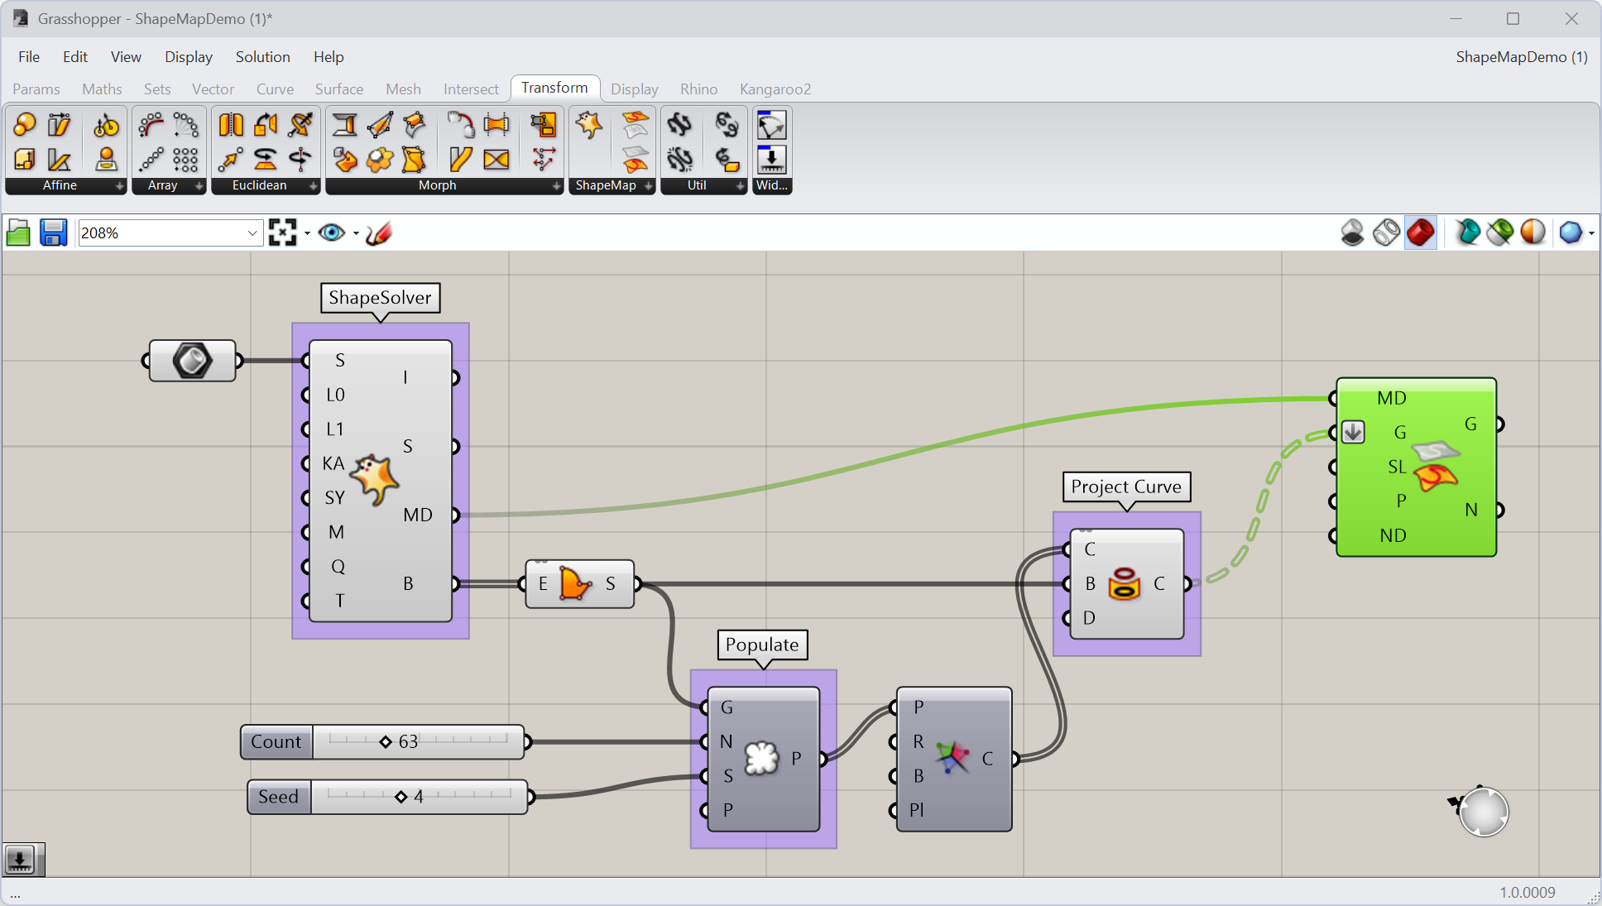The width and height of the screenshot is (1602, 906).
Task: Open the Sketch tool red pen icon
Action: tap(379, 233)
